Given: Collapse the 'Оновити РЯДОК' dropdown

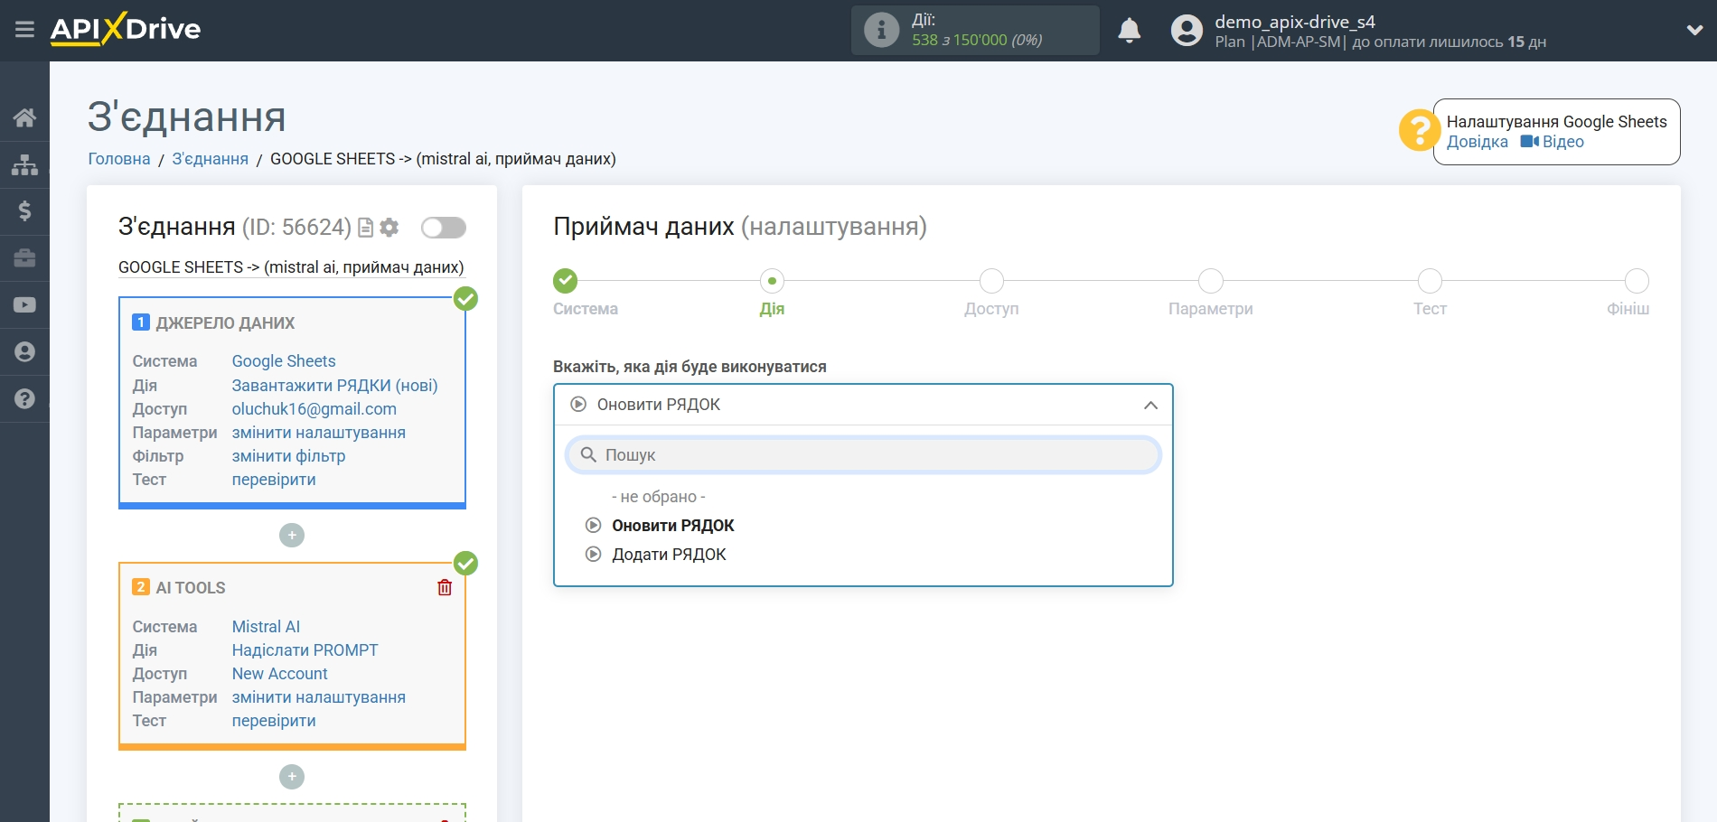Looking at the screenshot, I should 1150,406.
